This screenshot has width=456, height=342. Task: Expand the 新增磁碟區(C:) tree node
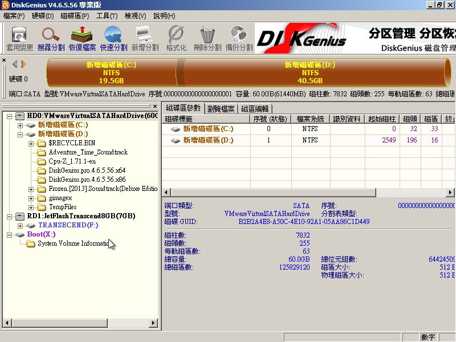(21, 125)
